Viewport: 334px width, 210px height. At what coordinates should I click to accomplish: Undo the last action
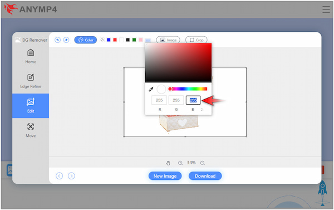click(57, 40)
